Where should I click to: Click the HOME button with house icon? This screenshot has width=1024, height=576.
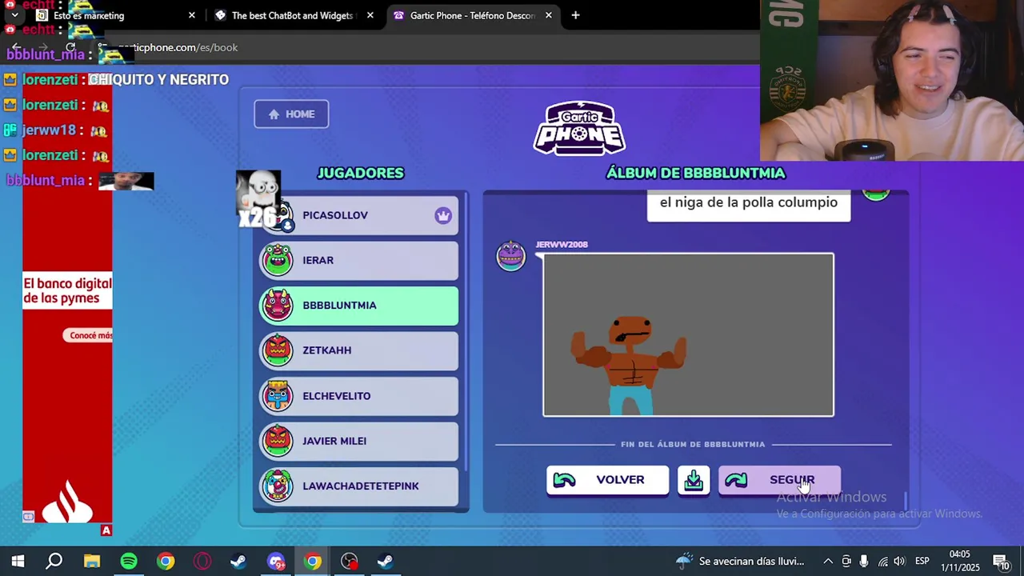coord(291,114)
